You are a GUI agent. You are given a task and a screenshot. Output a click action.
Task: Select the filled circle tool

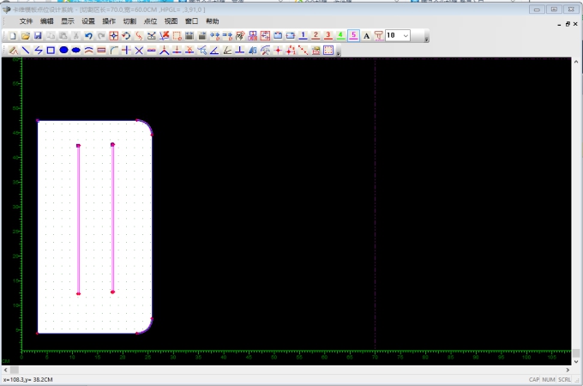coord(63,50)
